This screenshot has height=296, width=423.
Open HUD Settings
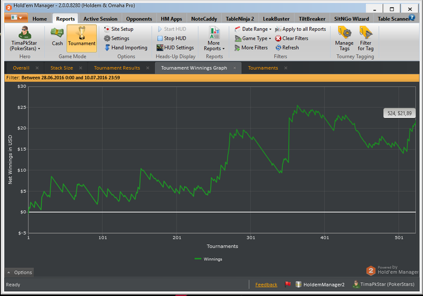pos(175,48)
